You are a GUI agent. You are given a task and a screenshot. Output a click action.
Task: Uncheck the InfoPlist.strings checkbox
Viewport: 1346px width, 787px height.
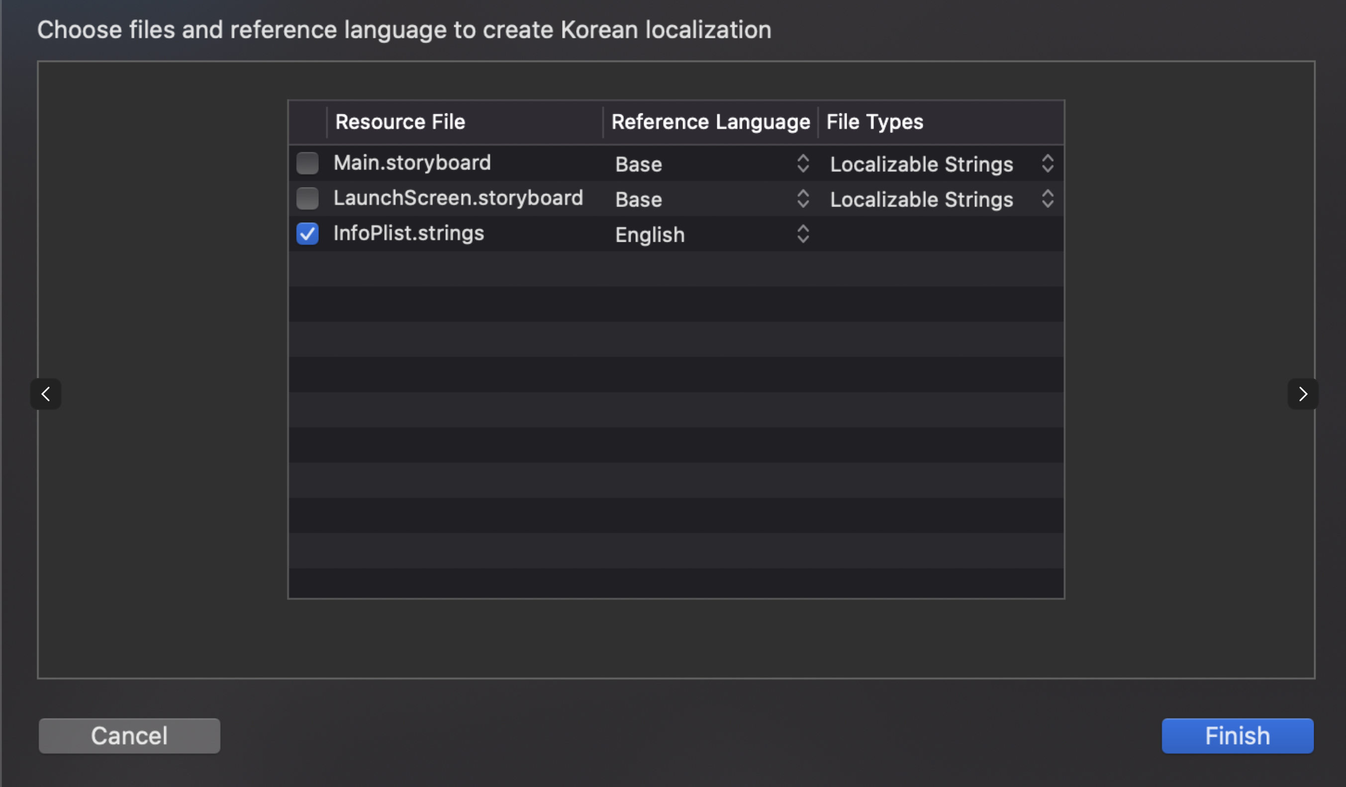307,233
